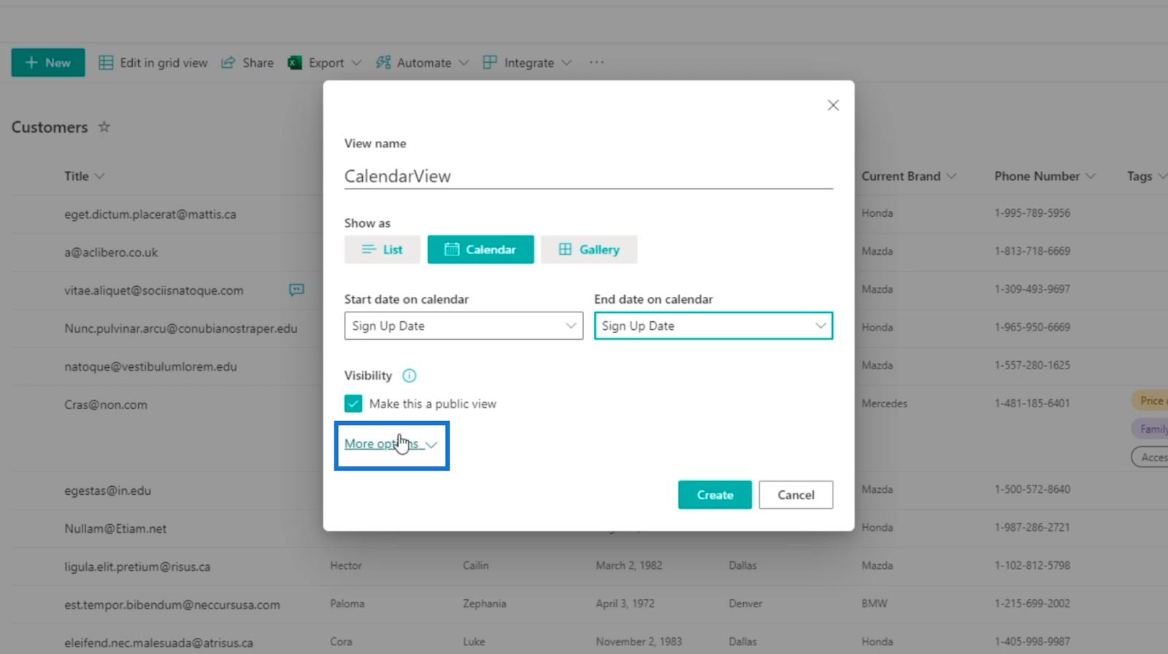The width and height of the screenshot is (1168, 654).
Task: Close the create view dialog
Action: click(x=833, y=105)
